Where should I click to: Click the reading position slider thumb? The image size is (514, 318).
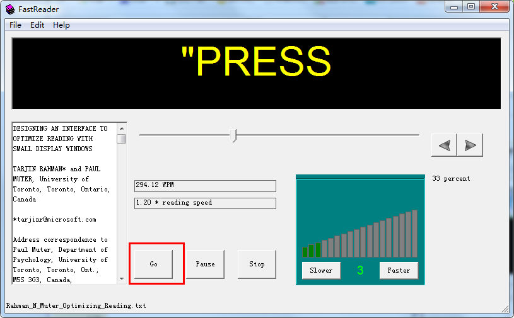tap(234, 135)
